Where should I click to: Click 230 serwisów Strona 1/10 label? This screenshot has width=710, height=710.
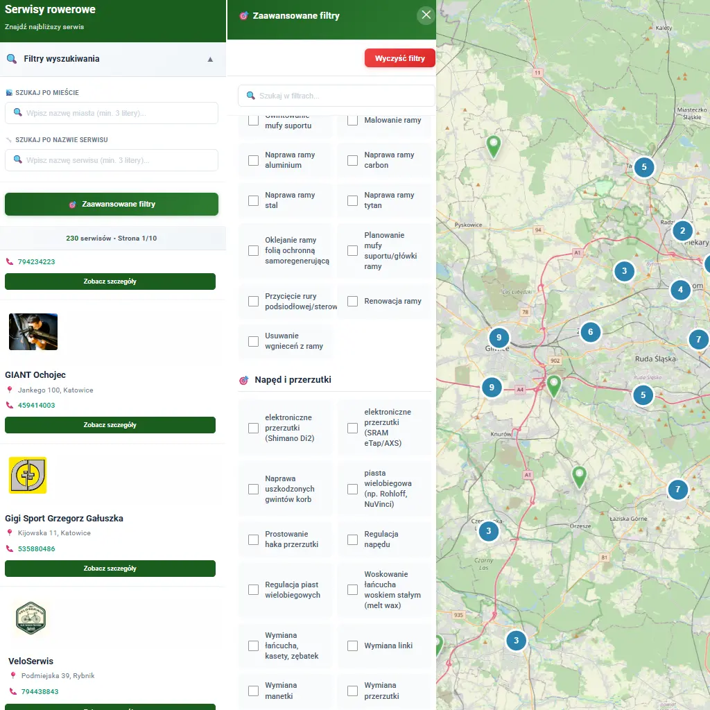coord(112,239)
